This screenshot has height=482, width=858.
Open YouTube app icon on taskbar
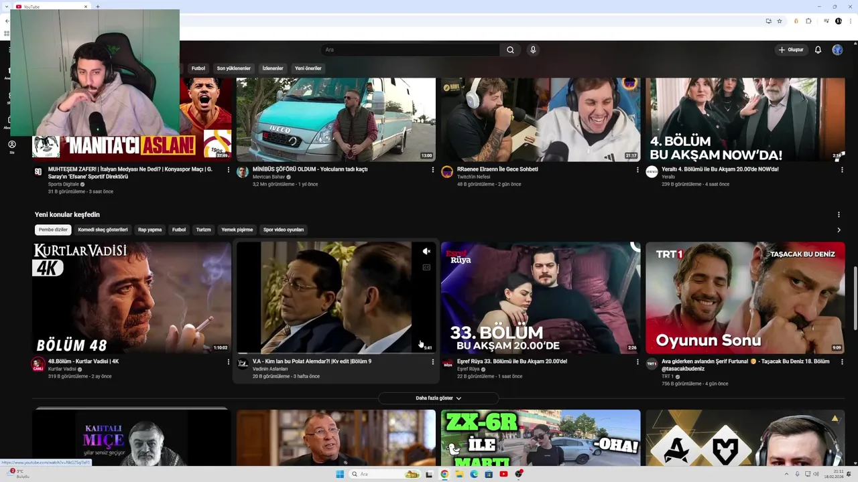pyautogui.click(x=503, y=474)
